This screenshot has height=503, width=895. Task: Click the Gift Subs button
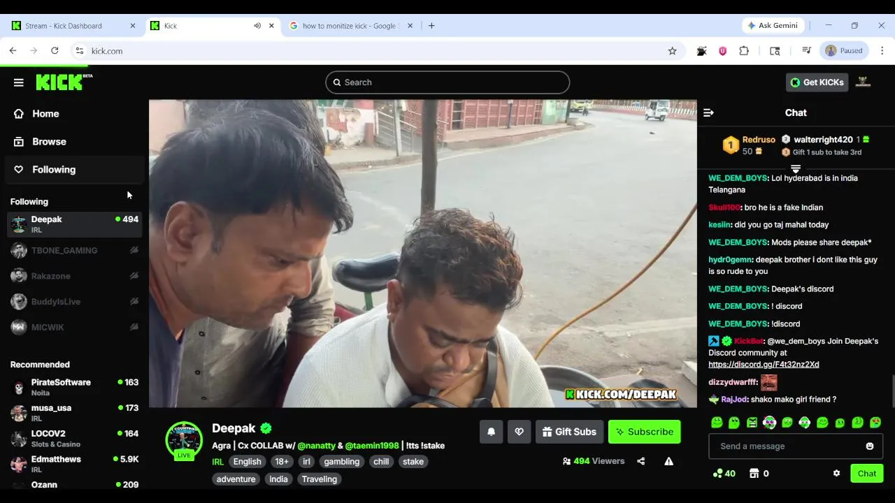click(569, 432)
